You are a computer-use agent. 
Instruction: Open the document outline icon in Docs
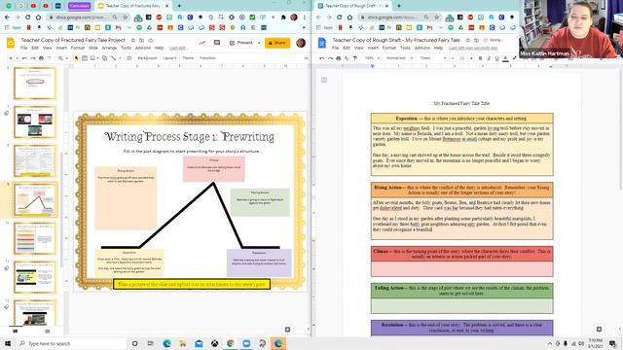tap(324, 80)
